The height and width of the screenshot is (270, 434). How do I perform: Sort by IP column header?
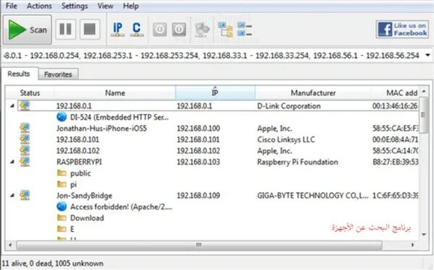[215, 92]
